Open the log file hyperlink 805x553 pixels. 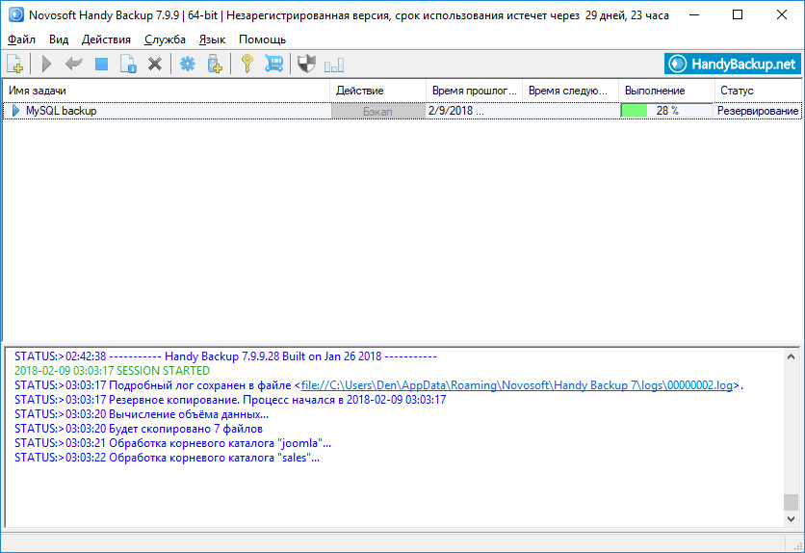pos(519,385)
